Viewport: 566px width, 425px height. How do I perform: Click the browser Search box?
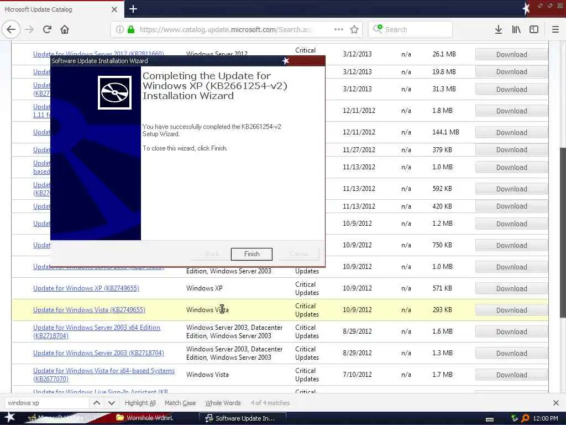pyautogui.click(x=411, y=29)
